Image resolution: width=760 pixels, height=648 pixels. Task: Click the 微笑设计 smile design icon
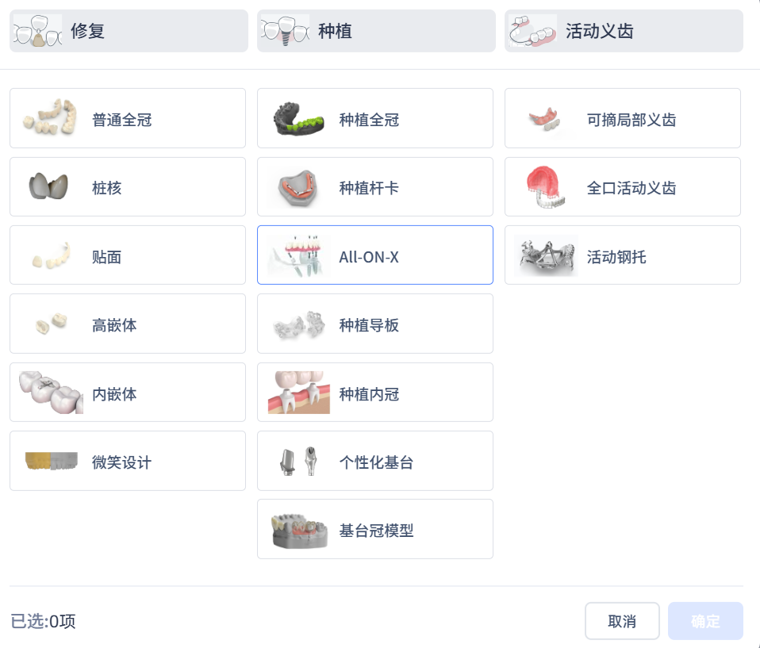pyautogui.click(x=51, y=461)
